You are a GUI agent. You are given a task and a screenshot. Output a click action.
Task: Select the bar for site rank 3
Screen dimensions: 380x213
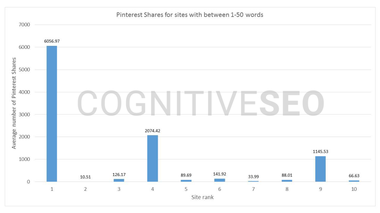pyautogui.click(x=119, y=180)
